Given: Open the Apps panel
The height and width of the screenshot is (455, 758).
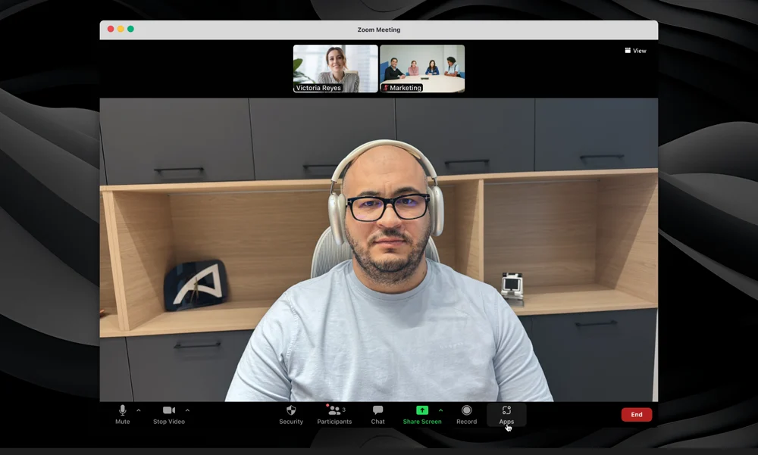Looking at the screenshot, I should coord(506,415).
